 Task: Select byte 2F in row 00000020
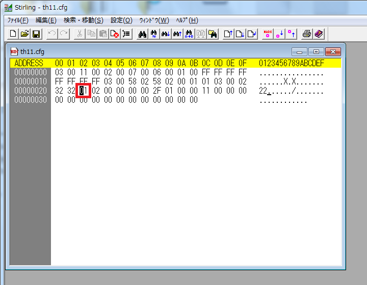coord(157,91)
